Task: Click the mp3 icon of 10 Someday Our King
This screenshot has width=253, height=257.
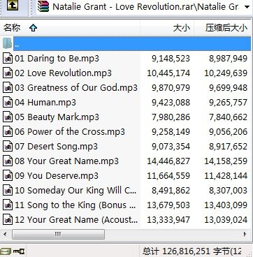Action: (8, 190)
